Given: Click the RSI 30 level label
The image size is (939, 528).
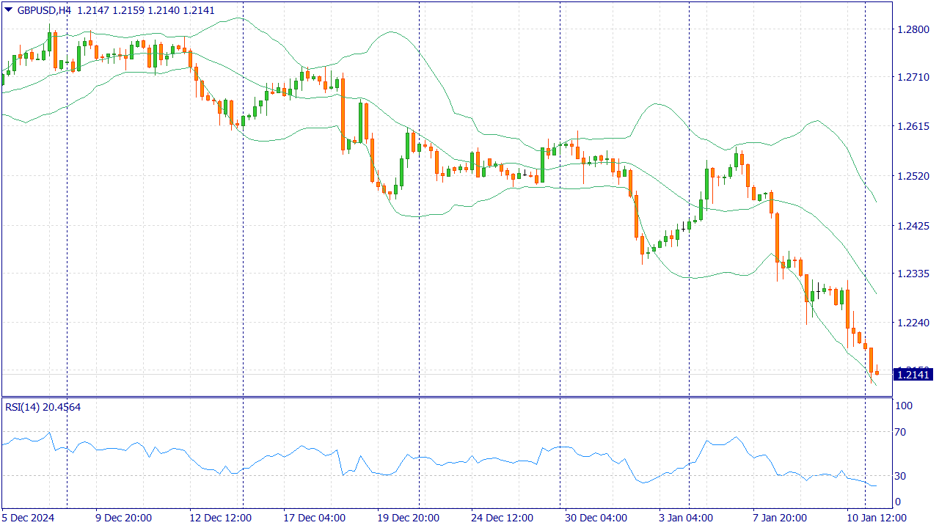Looking at the screenshot, I should click(902, 476).
